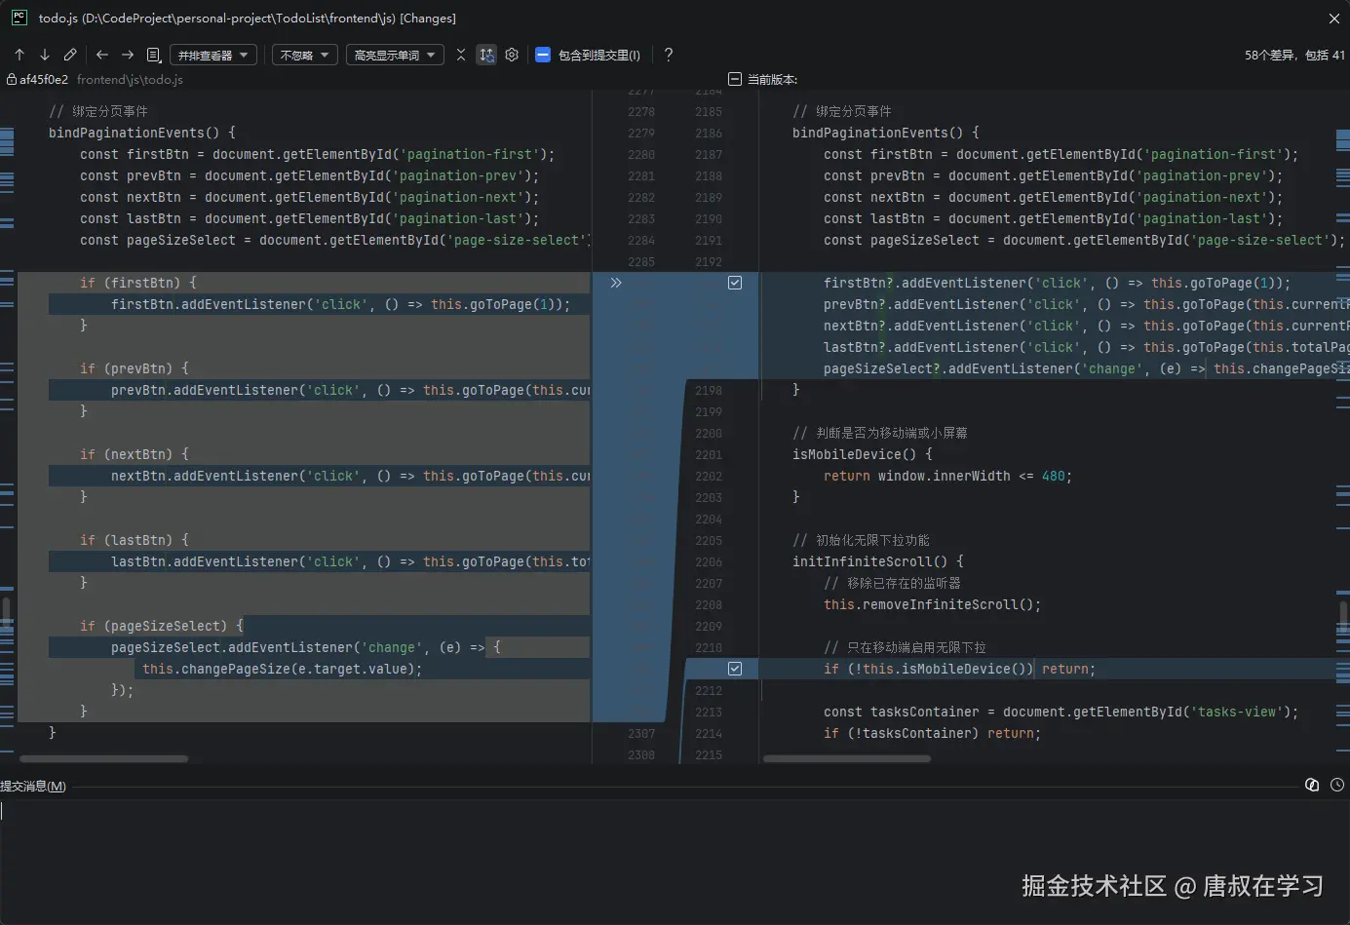Open the 不忽略 whitespace dropdown
This screenshot has width=1350, height=925.
[305, 55]
